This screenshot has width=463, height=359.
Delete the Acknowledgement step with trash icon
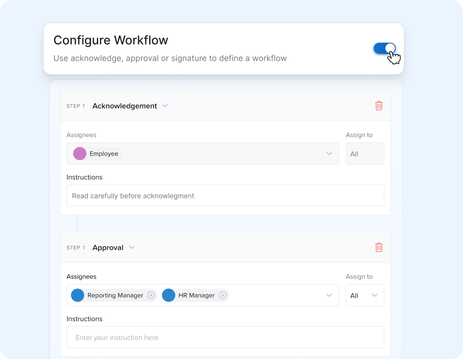(379, 106)
